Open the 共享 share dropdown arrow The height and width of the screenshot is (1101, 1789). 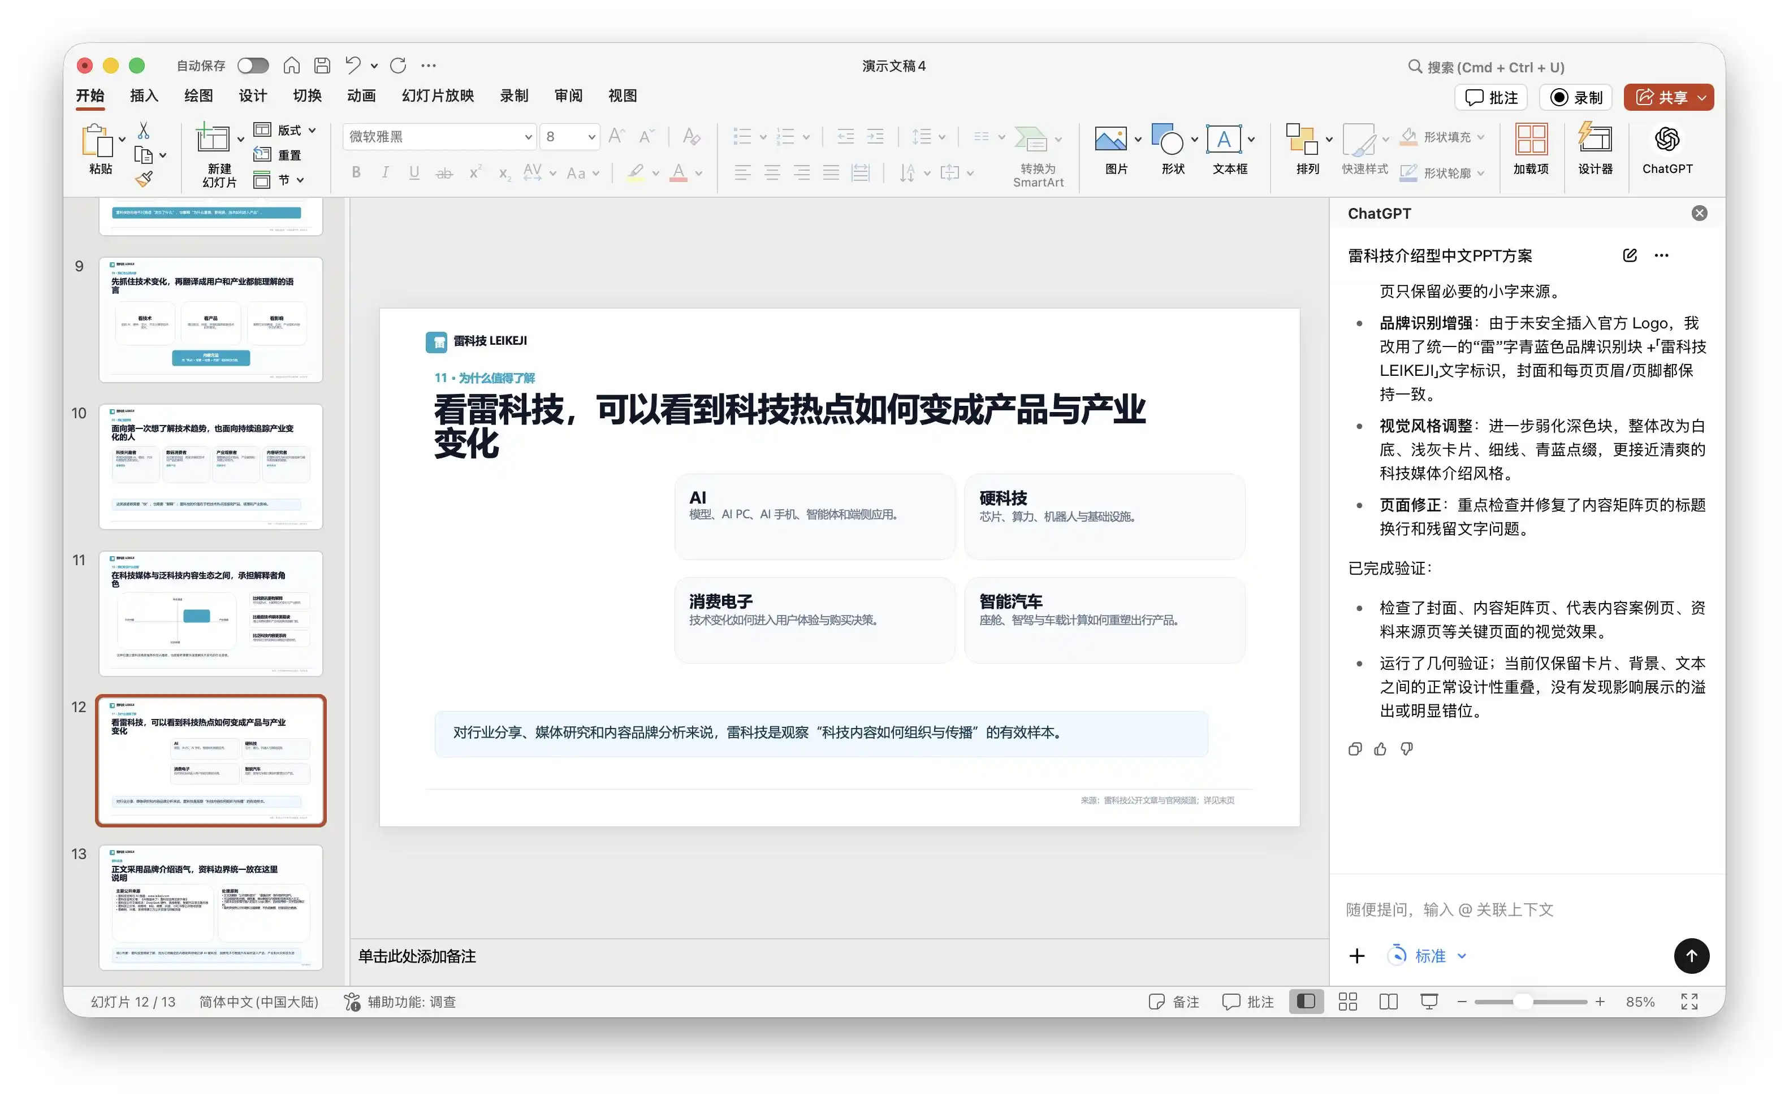[1702, 97]
